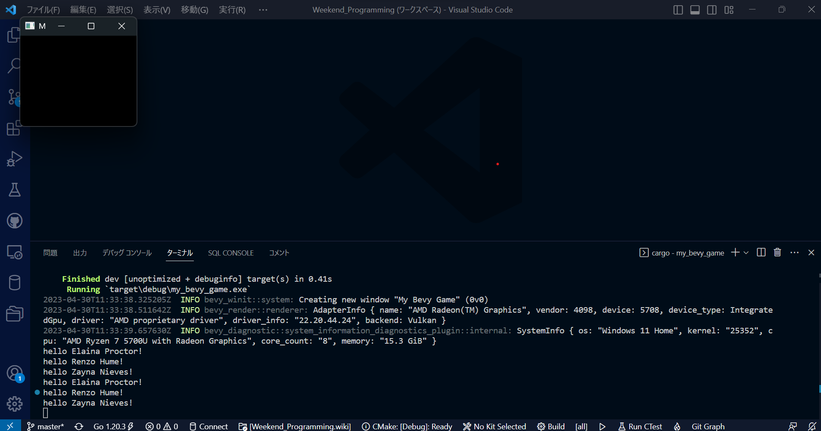Open Customize Layout button
This screenshot has width=821, height=431.
729,10
